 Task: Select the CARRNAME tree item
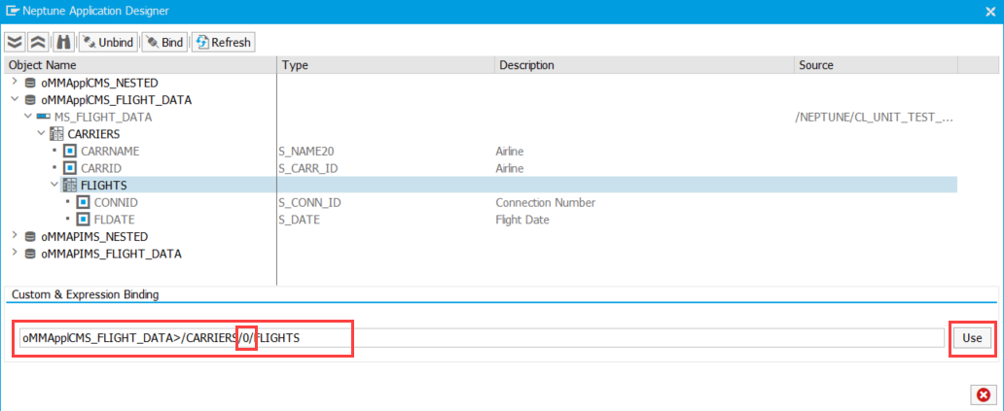110,152
